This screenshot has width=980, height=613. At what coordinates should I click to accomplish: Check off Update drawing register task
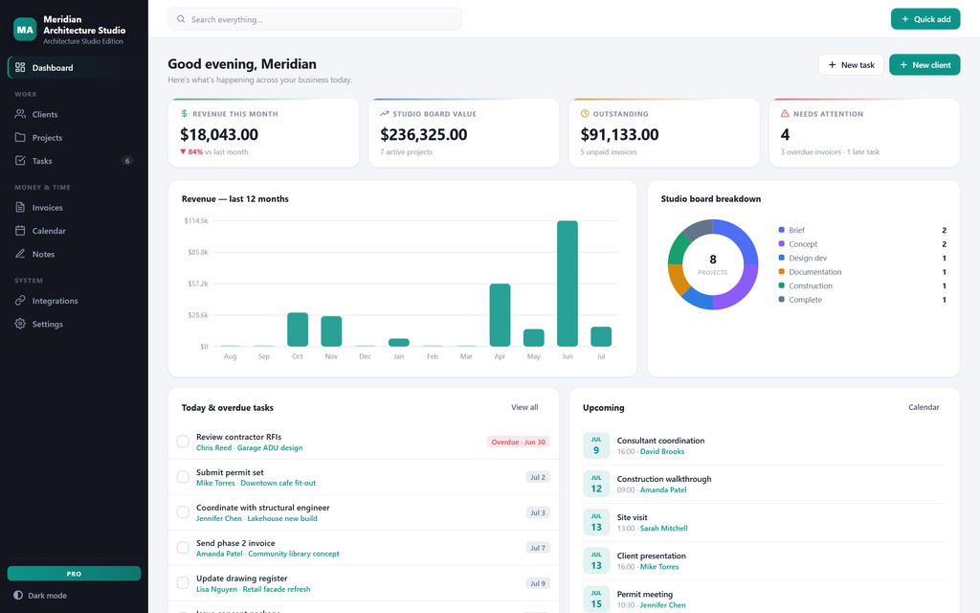tap(183, 583)
